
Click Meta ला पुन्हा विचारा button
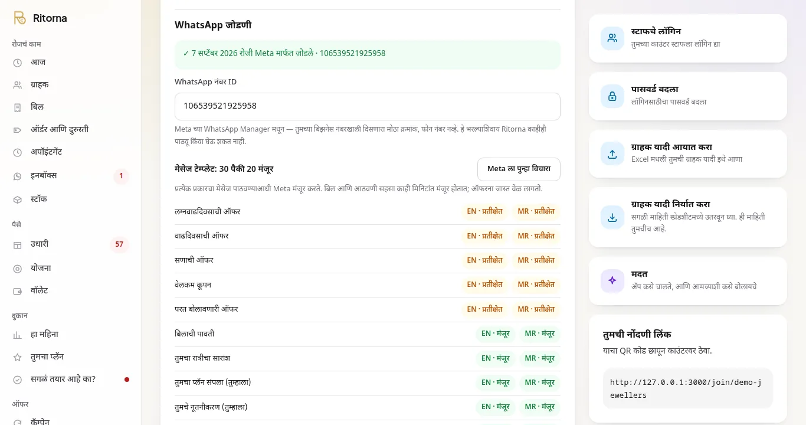[x=519, y=169]
